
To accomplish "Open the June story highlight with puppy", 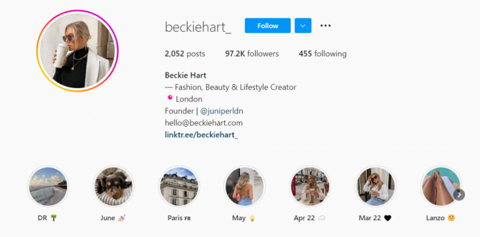I will click(114, 186).
